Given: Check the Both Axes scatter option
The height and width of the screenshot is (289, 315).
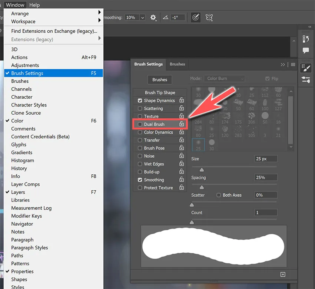Looking at the screenshot, I should pyautogui.click(x=219, y=195).
